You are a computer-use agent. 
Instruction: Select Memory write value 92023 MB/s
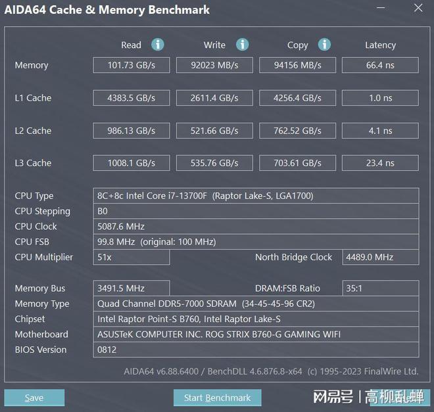point(214,65)
